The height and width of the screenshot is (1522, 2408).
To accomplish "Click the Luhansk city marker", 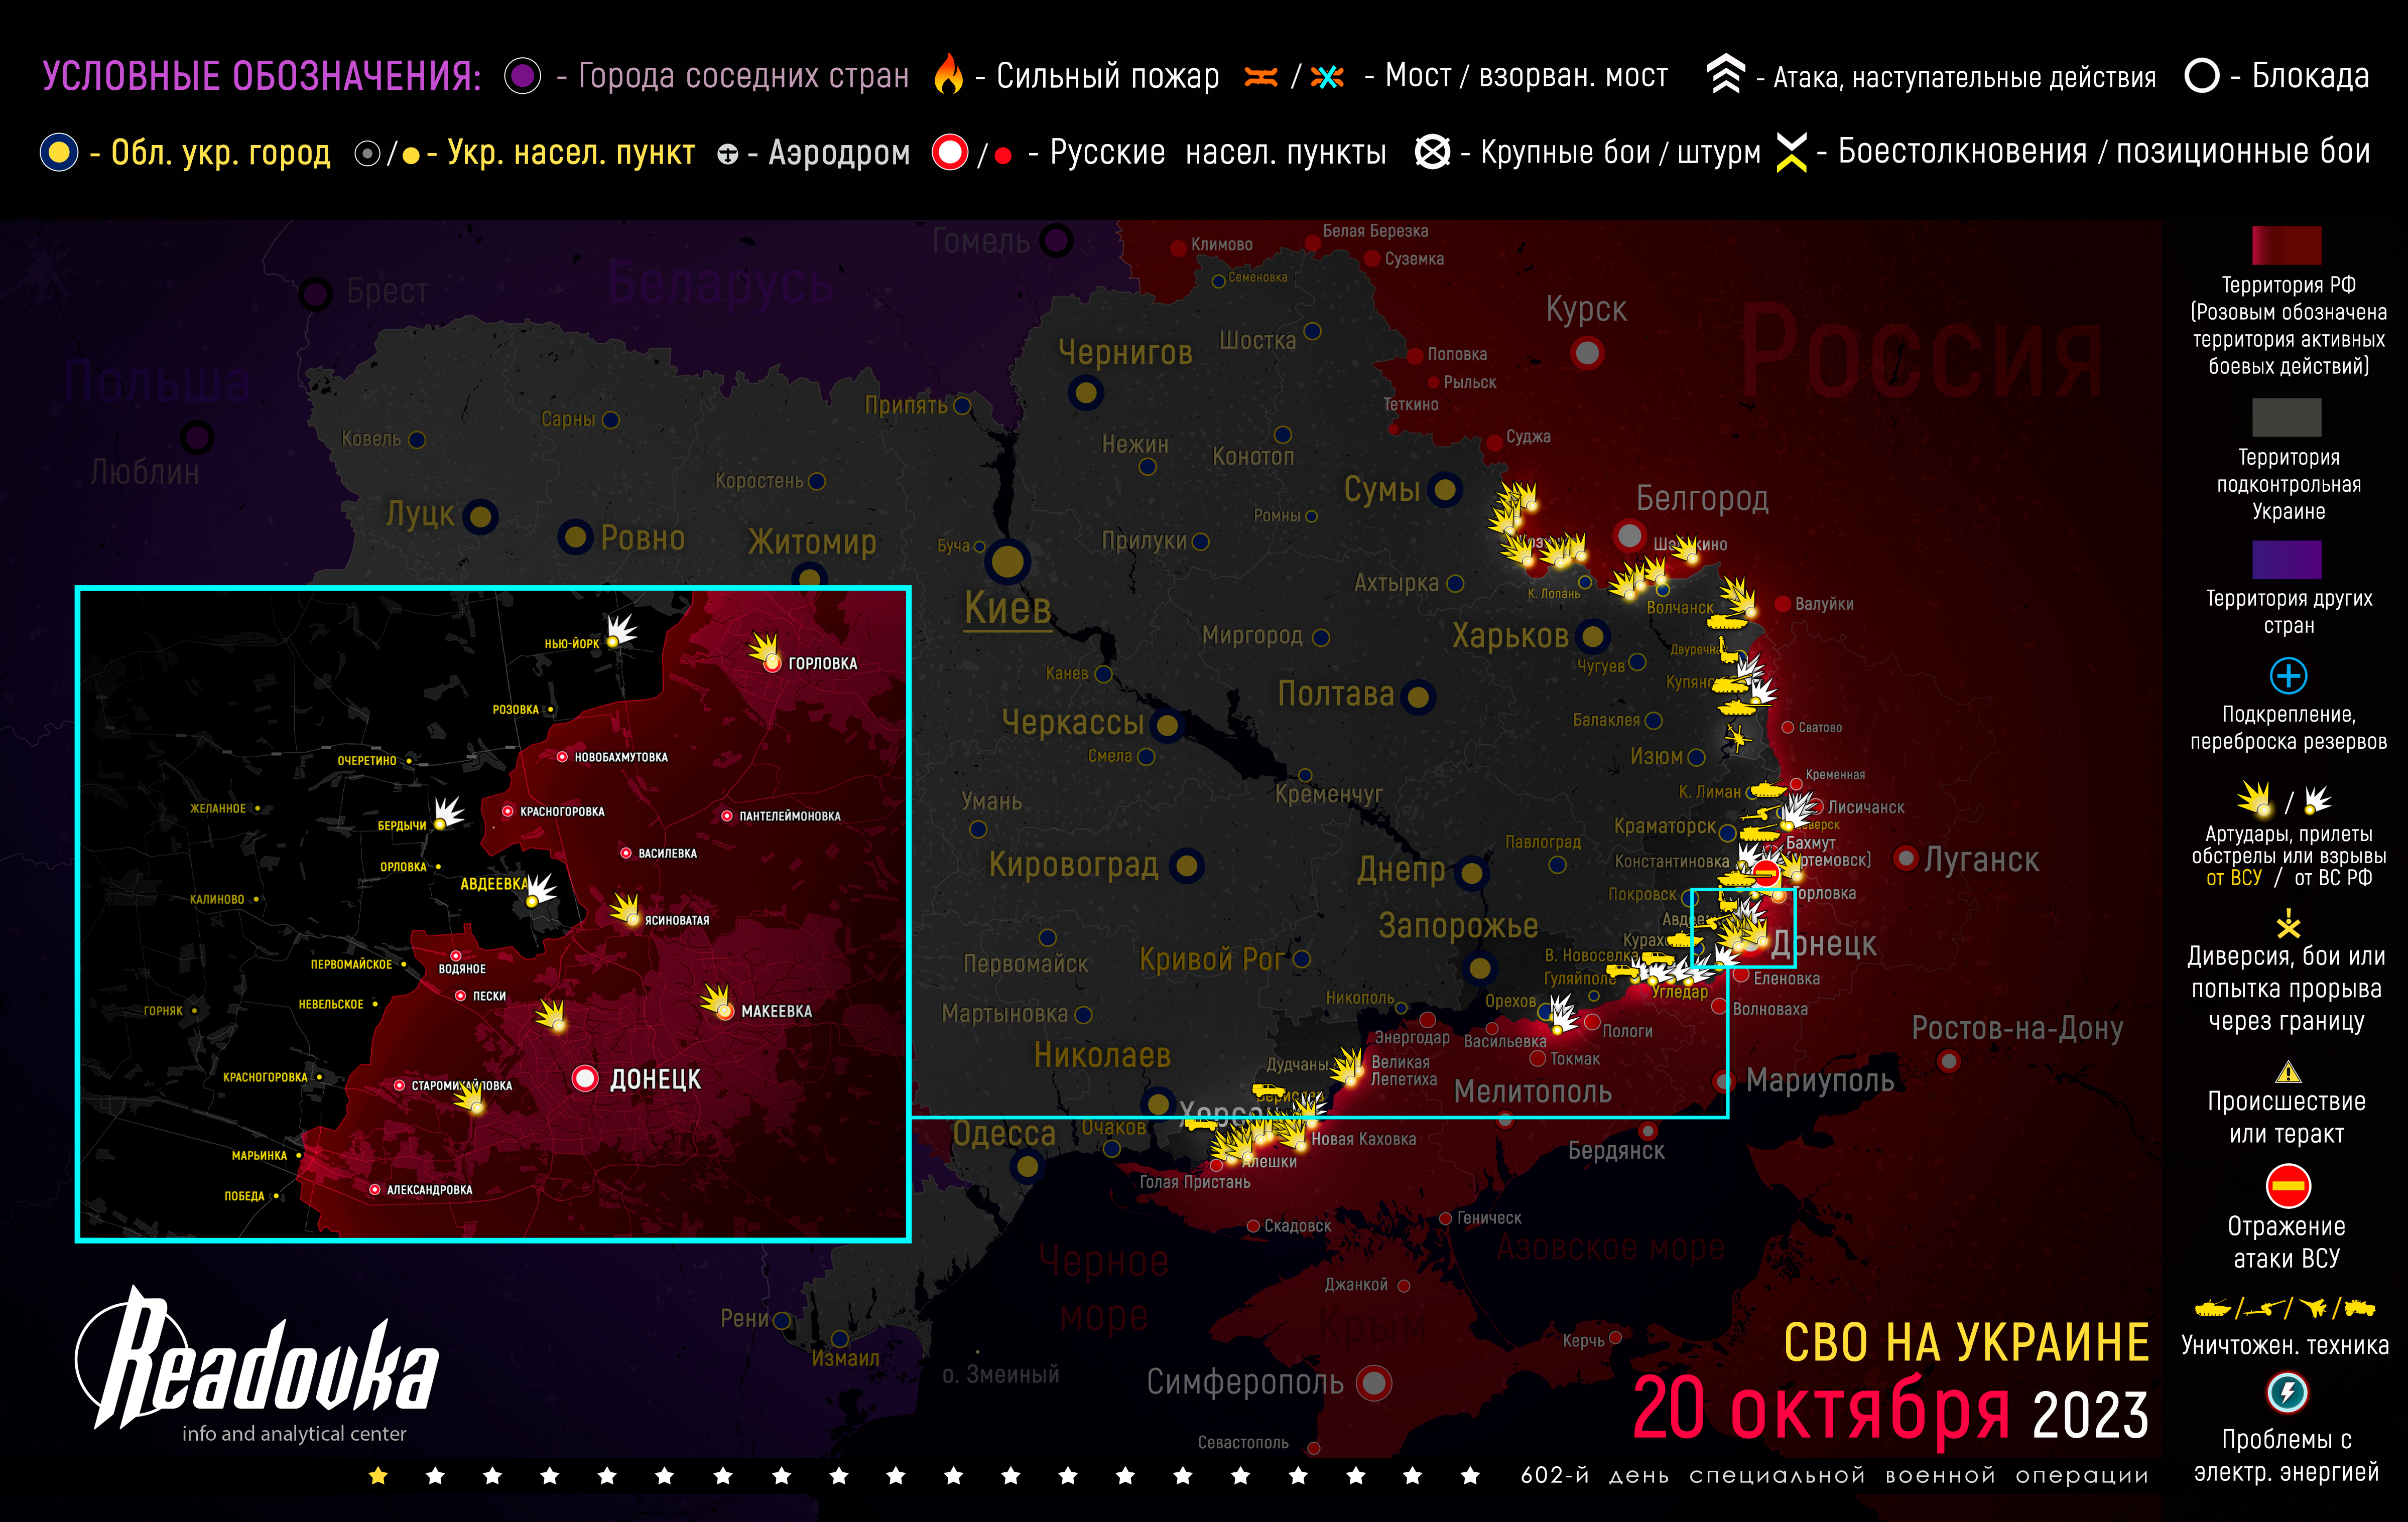I will (x=1906, y=858).
